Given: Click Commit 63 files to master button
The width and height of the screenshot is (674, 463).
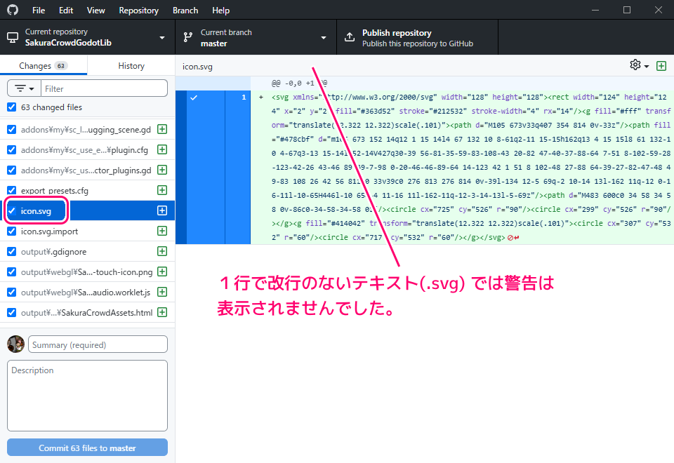Looking at the screenshot, I should click(x=87, y=448).
